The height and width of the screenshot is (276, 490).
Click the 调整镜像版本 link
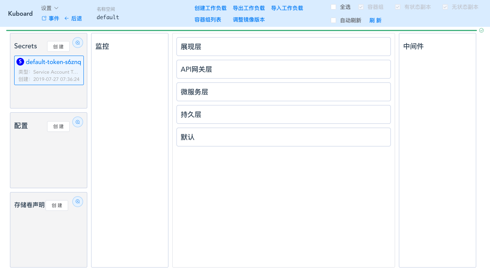[249, 20]
